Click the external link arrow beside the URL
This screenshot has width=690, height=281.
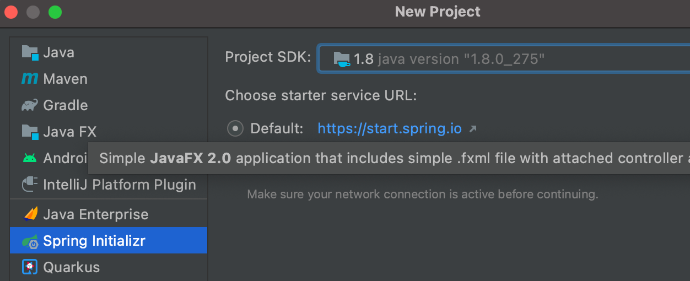[472, 129]
